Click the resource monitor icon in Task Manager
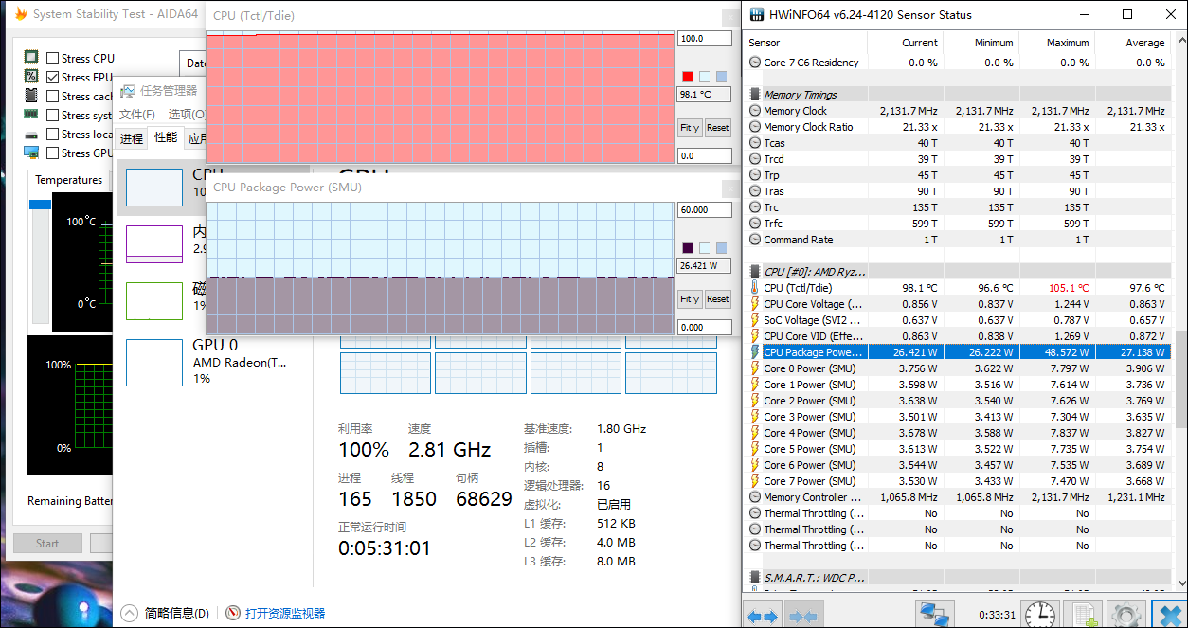 233,613
